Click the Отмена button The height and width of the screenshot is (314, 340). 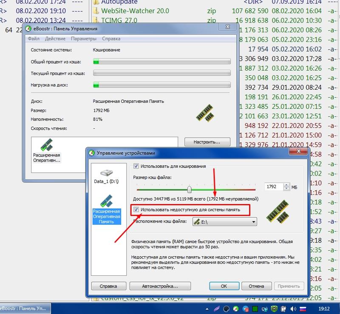256,286
